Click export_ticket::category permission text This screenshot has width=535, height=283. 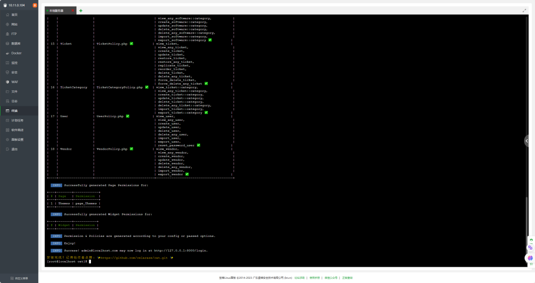[x=180, y=112]
